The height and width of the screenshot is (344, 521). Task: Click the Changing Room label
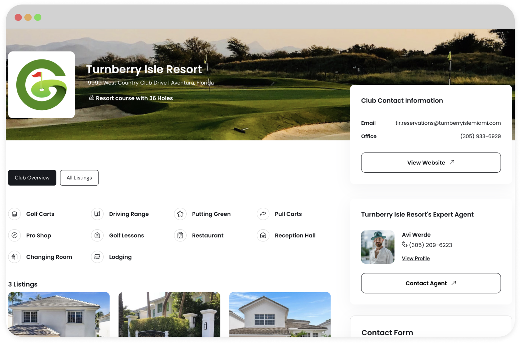[49, 257]
